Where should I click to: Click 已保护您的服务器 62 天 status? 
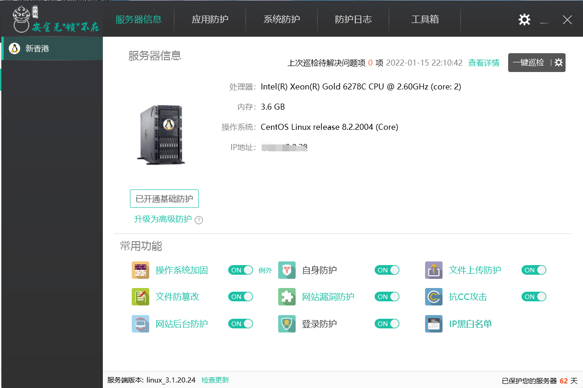[x=539, y=381]
